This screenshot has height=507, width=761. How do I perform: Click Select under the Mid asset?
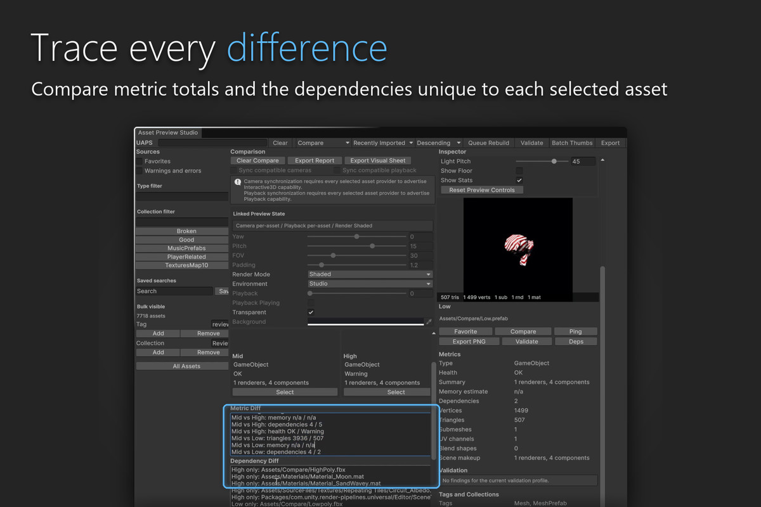pyautogui.click(x=285, y=392)
